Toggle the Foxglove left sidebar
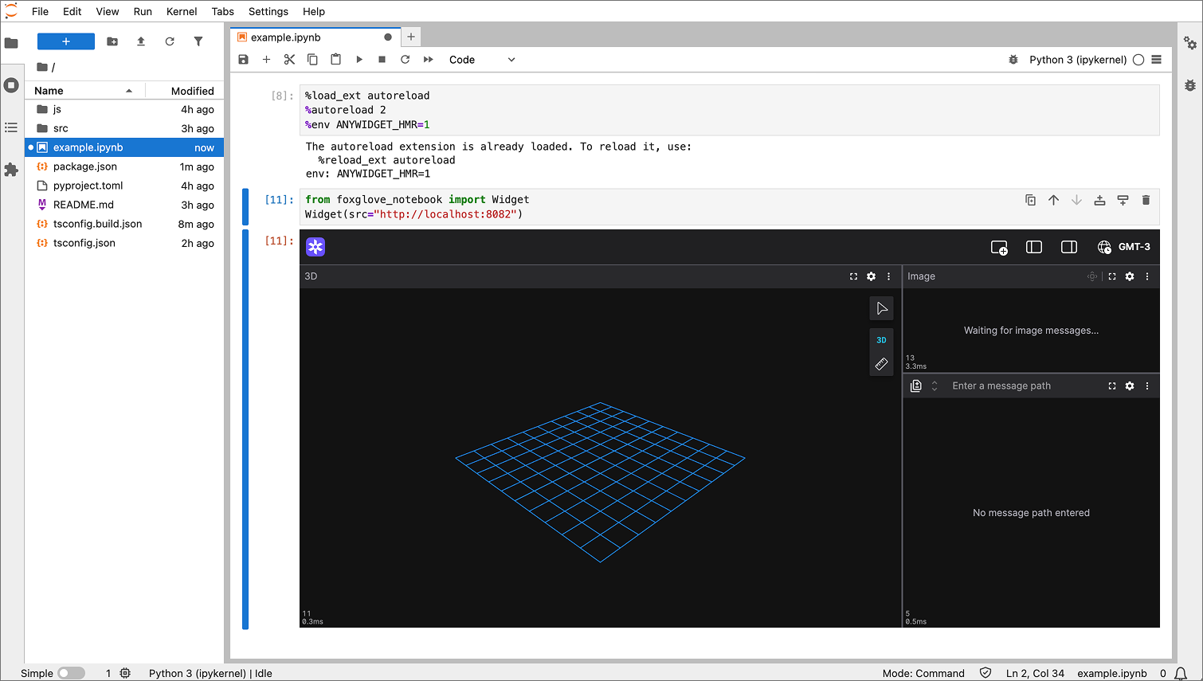The image size is (1203, 681). [x=1034, y=247]
